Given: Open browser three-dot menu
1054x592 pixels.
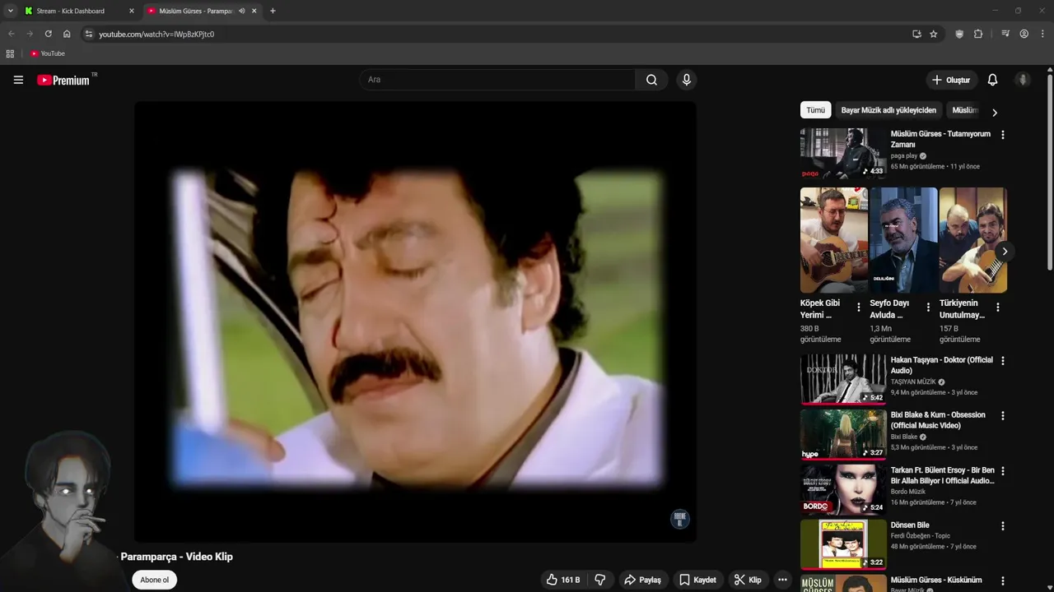Looking at the screenshot, I should [1043, 34].
